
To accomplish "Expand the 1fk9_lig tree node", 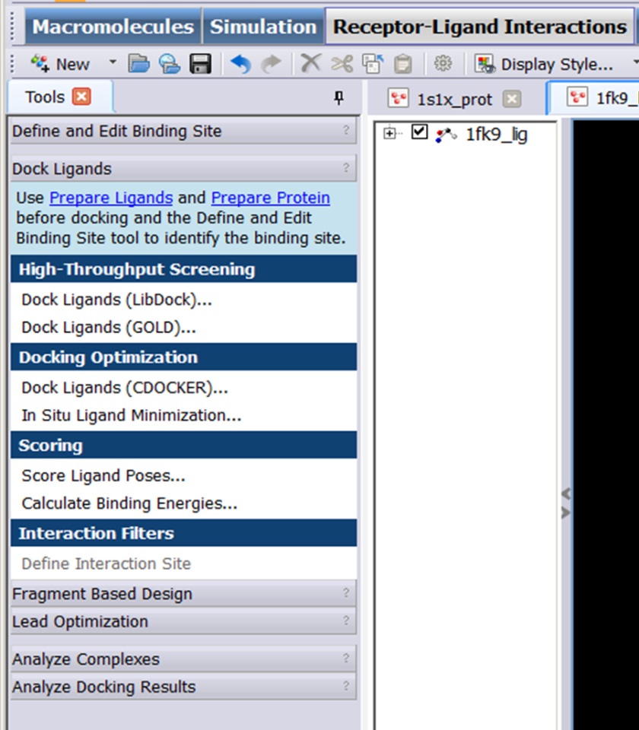I will coord(389,134).
